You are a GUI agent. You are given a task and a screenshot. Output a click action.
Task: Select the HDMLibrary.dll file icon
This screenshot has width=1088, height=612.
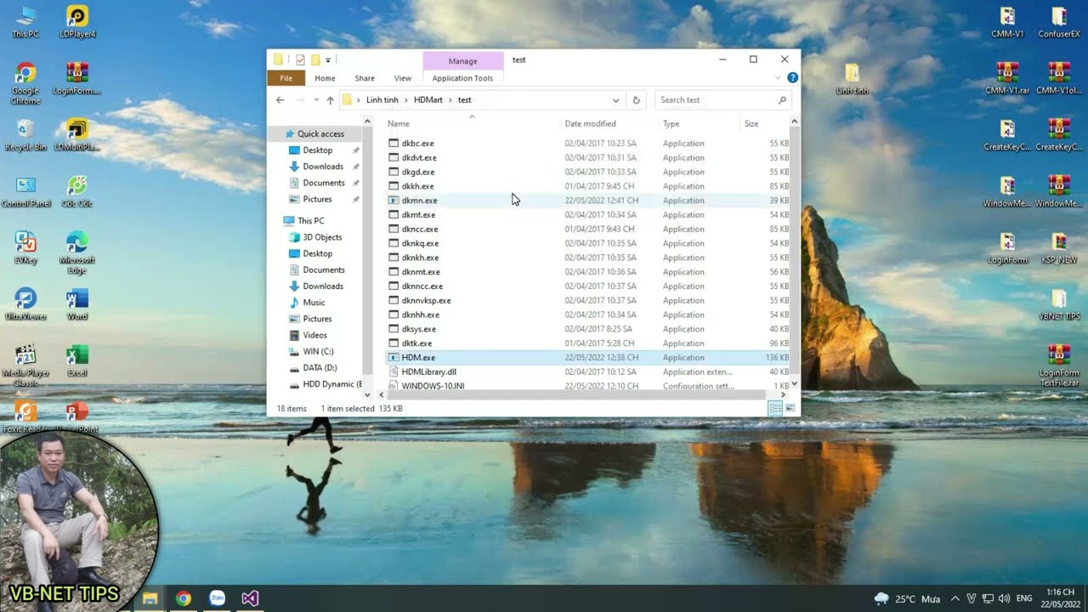[394, 371]
